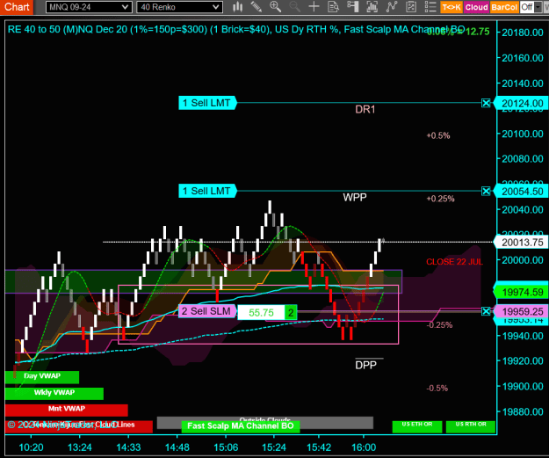
Task: Open the bar type candlestick icon
Action: [x=238, y=7]
